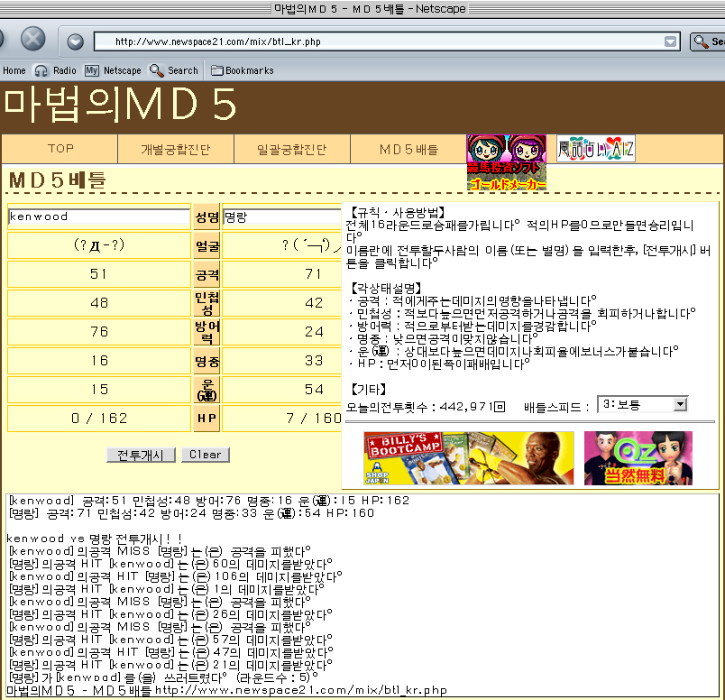Image resolution: width=725 pixels, height=700 pixels.
Task: Open the 일괄궁합진단 tab
Action: 291,149
